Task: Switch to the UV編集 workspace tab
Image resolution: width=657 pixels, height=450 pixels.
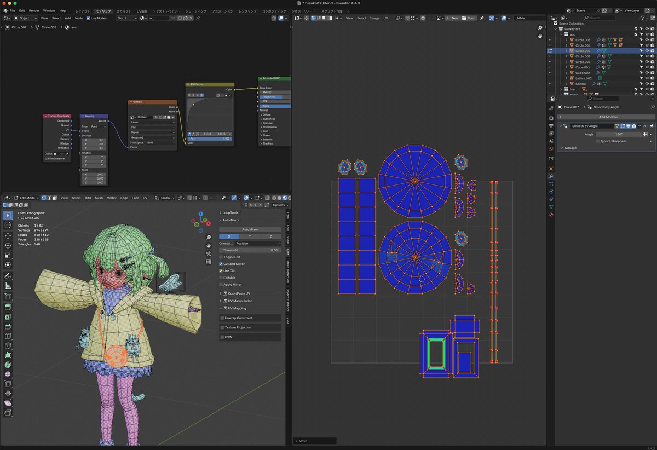Action: (x=142, y=11)
